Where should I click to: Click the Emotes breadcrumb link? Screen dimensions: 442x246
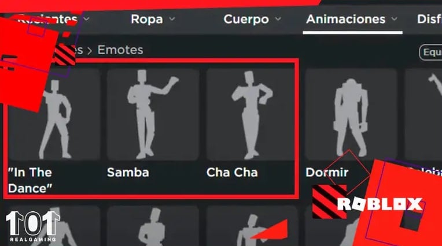pyautogui.click(x=120, y=50)
